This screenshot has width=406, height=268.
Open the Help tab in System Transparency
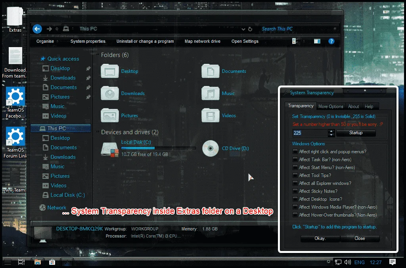(x=369, y=106)
